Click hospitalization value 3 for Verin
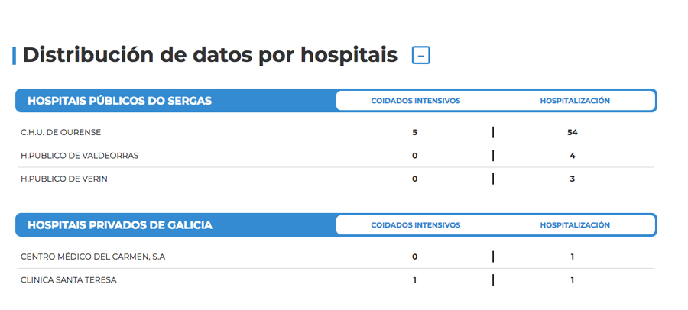Viewport: 688px width, 310px height. pos(572,179)
